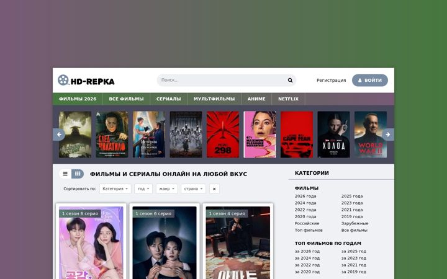Open films 2019 года link
Image resolution: width=447 pixels, height=279 pixels.
(352, 216)
